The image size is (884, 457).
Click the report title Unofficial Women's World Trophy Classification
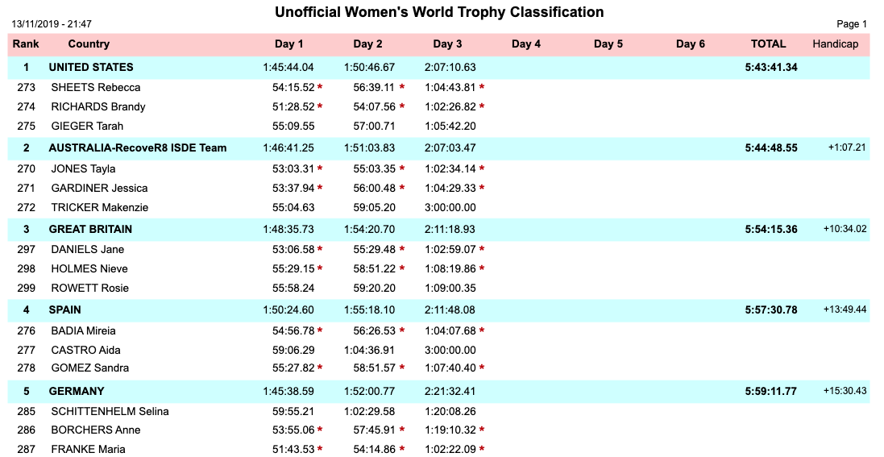tap(439, 12)
